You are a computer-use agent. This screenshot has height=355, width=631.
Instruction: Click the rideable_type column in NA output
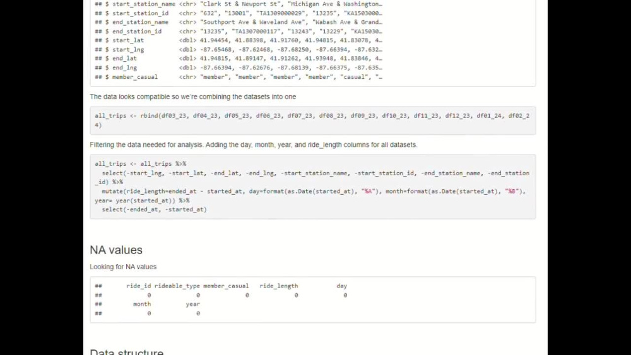177,286
